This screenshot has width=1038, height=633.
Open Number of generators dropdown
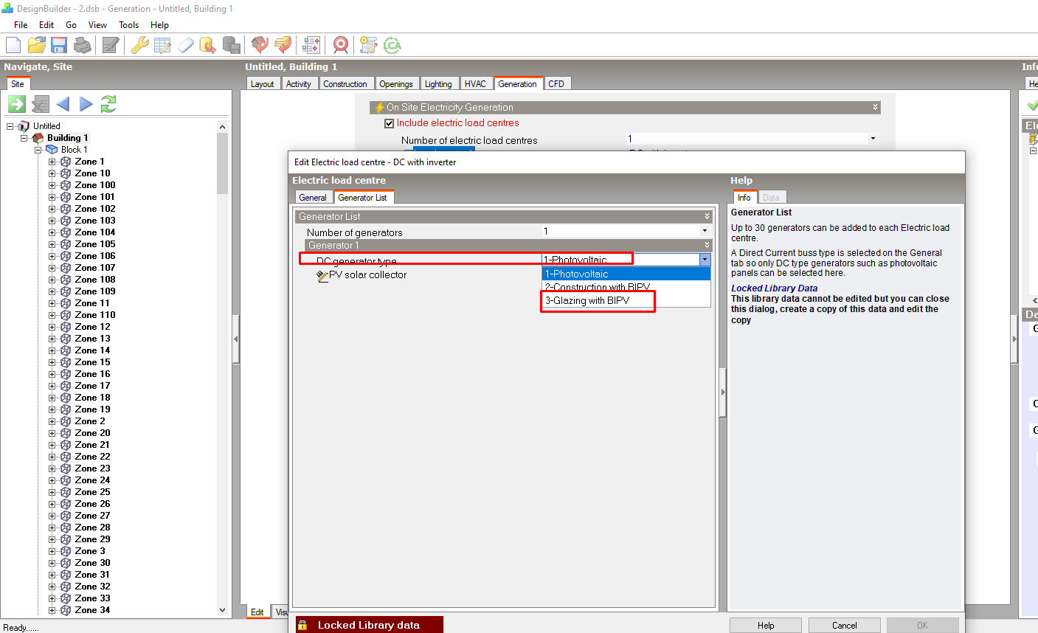pos(705,231)
